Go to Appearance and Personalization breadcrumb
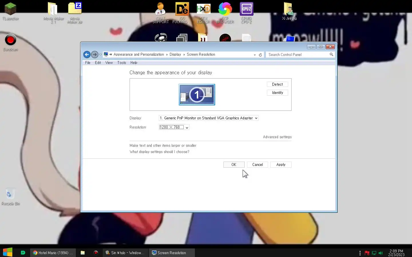The height and width of the screenshot is (257, 412). click(139, 55)
